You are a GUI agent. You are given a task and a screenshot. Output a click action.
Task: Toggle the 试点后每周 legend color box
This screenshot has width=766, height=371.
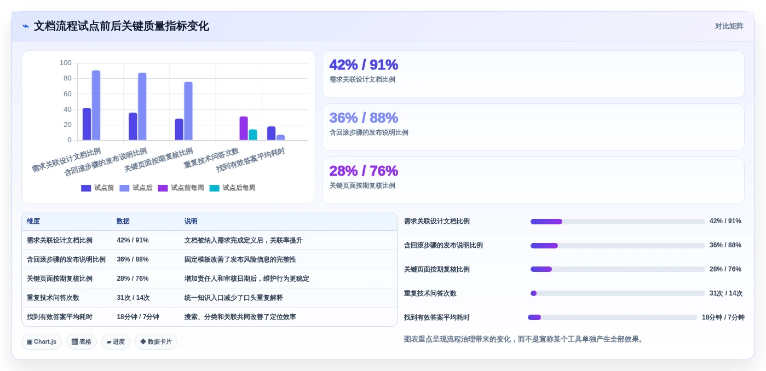tap(214, 188)
